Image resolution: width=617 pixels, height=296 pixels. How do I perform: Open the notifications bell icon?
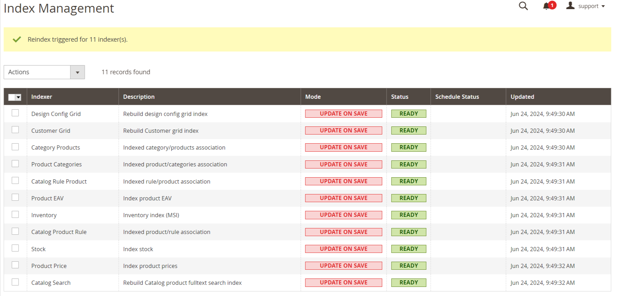point(546,6)
